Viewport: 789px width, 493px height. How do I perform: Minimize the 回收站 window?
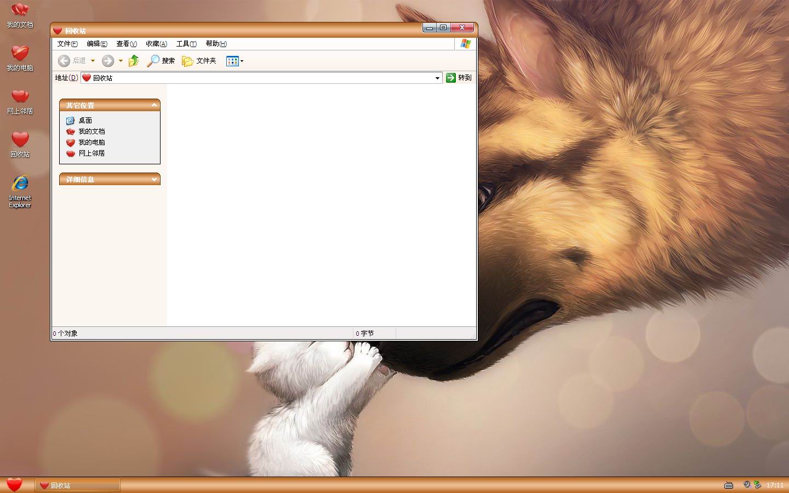click(x=429, y=27)
